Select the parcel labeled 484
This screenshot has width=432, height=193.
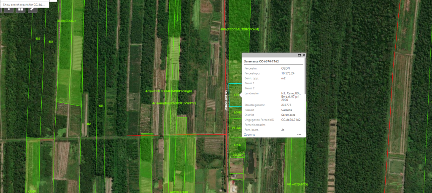(x=51, y=42)
